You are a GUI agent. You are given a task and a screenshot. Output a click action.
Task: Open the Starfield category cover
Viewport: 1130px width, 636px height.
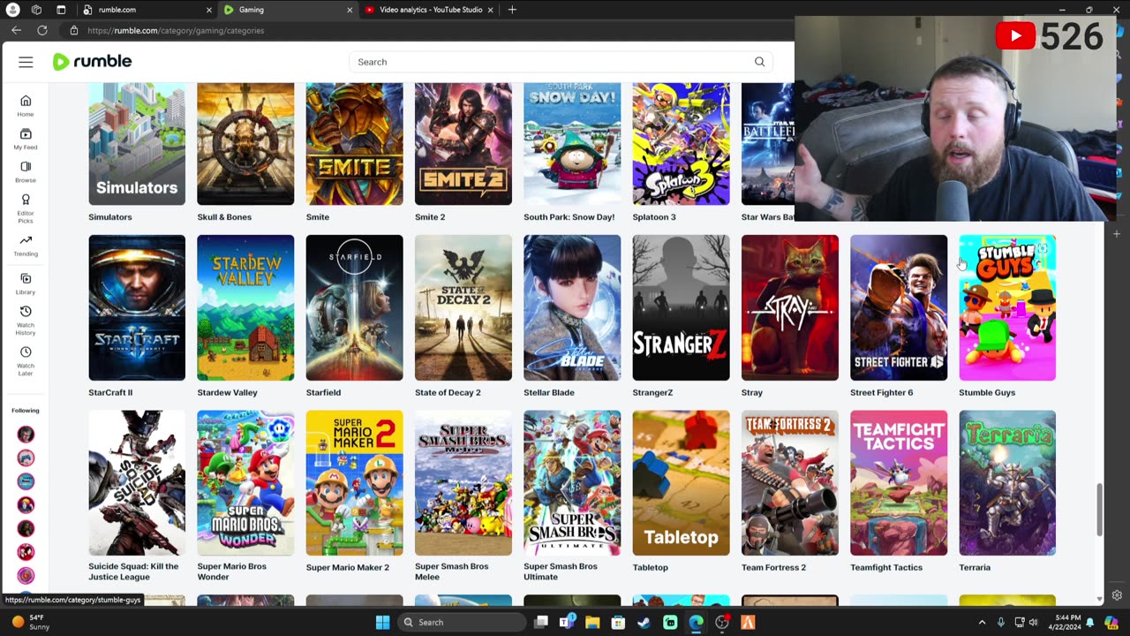coord(354,307)
